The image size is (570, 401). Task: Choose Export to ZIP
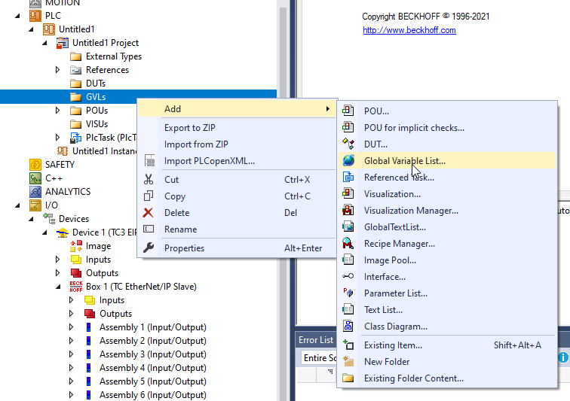pos(237,128)
